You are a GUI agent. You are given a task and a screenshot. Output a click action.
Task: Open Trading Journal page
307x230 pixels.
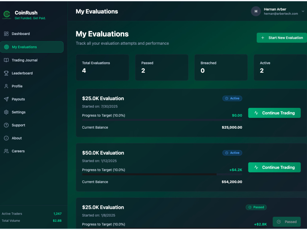pyautogui.click(x=32, y=60)
